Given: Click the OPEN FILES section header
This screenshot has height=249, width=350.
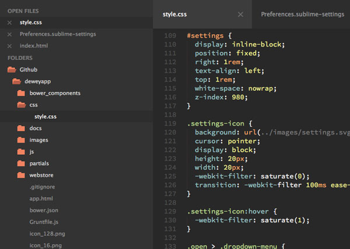Looking at the screenshot, I should (23, 11).
